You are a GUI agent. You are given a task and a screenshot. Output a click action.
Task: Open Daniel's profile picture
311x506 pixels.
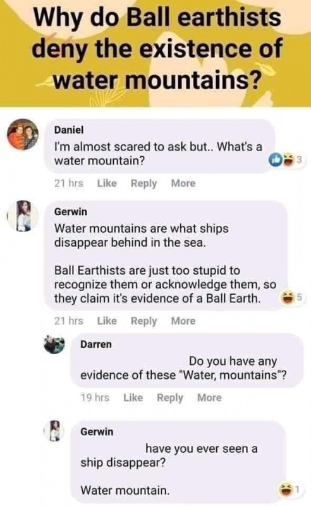[x=23, y=134]
